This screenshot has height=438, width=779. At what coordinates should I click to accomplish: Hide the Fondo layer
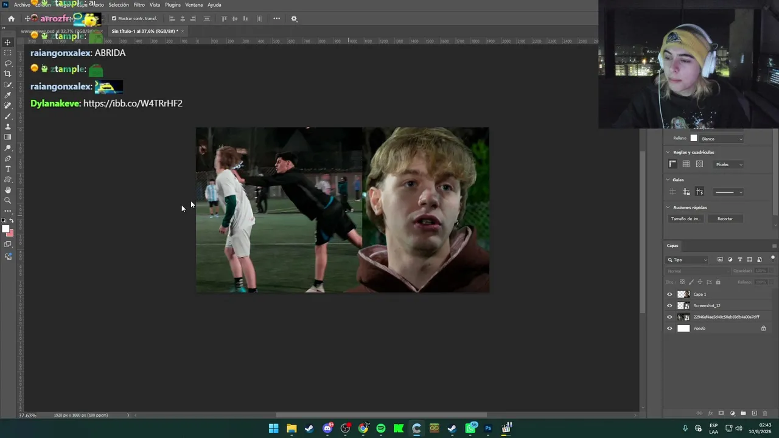(x=670, y=328)
